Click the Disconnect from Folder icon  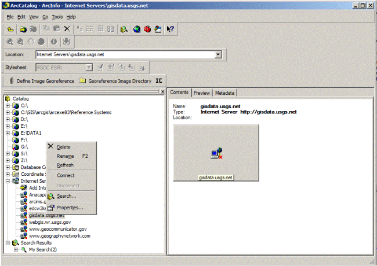[33, 29]
